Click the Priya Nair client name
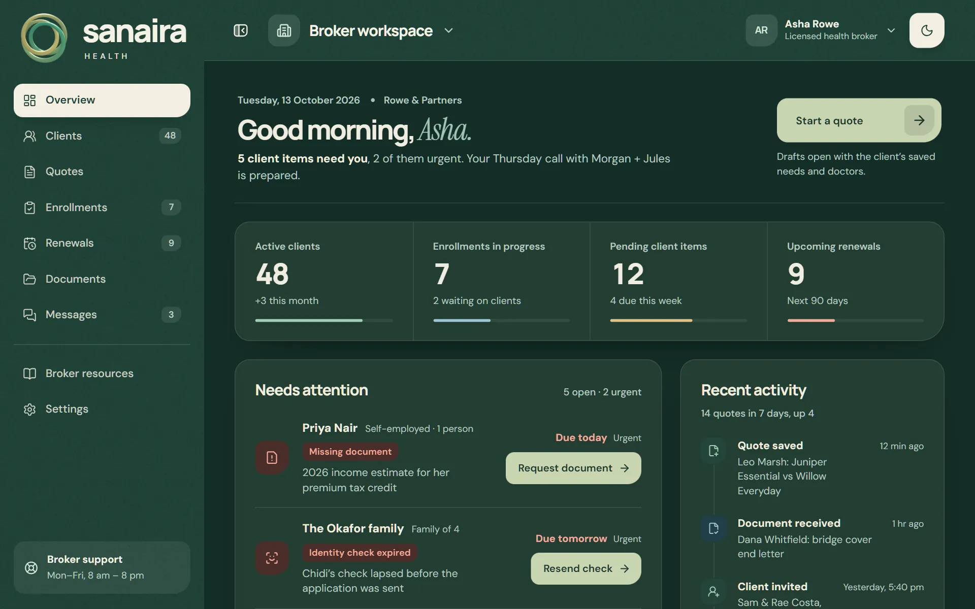975x609 pixels. [330, 428]
